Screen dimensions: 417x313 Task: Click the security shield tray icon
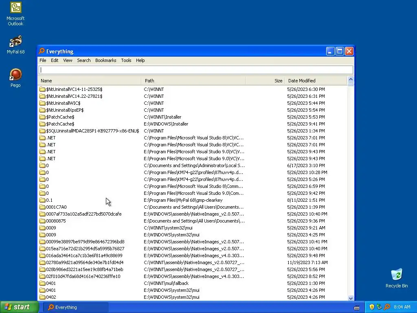tap(372, 307)
